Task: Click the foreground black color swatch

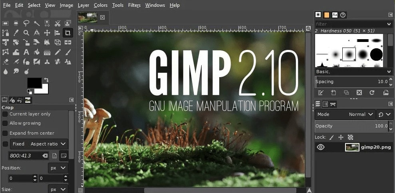Action: pyautogui.click(x=34, y=83)
